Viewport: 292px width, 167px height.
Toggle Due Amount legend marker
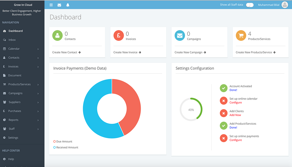click(x=55, y=141)
